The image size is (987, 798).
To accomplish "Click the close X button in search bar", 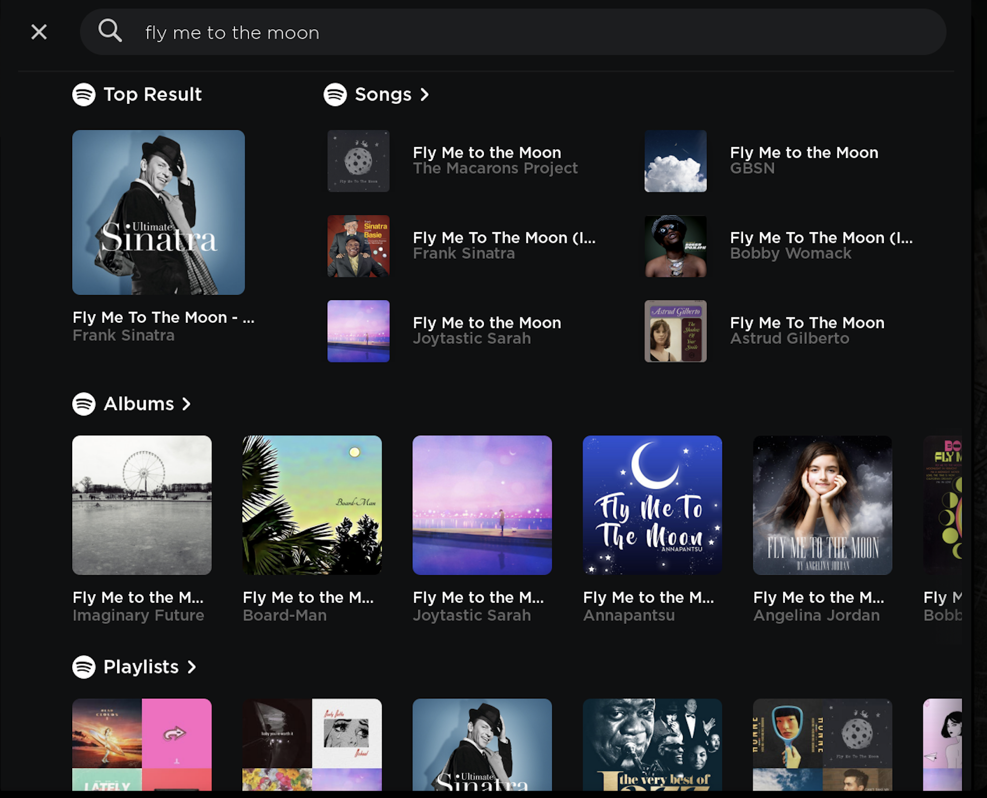I will [38, 31].
